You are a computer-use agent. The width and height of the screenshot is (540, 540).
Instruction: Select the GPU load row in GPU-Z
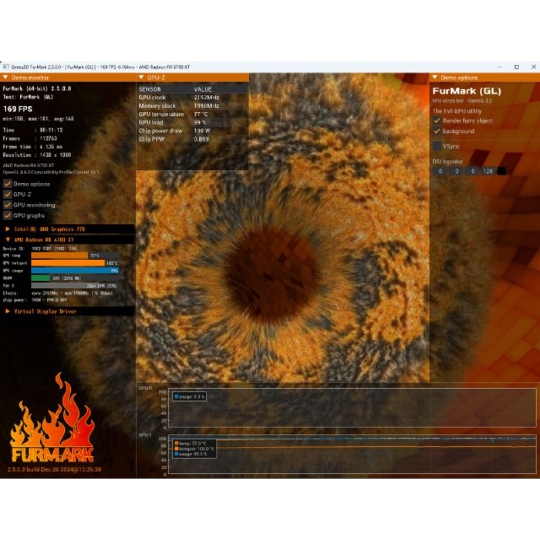pyautogui.click(x=192, y=122)
